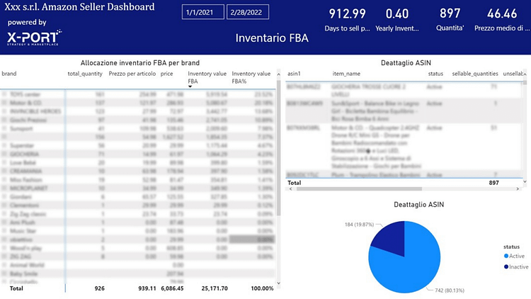Set the end date field 2/28/2022
531x299 pixels.
(x=248, y=12)
